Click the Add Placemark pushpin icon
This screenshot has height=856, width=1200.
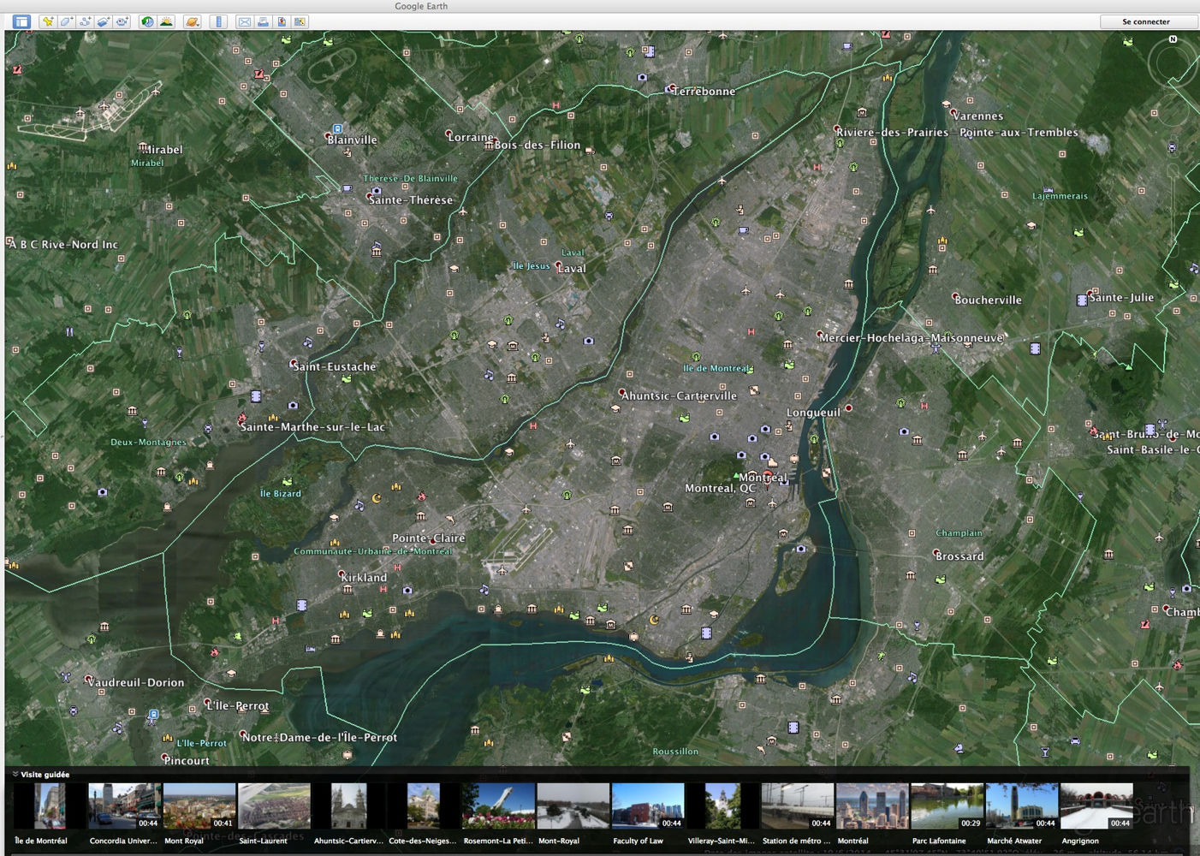pyautogui.click(x=48, y=21)
